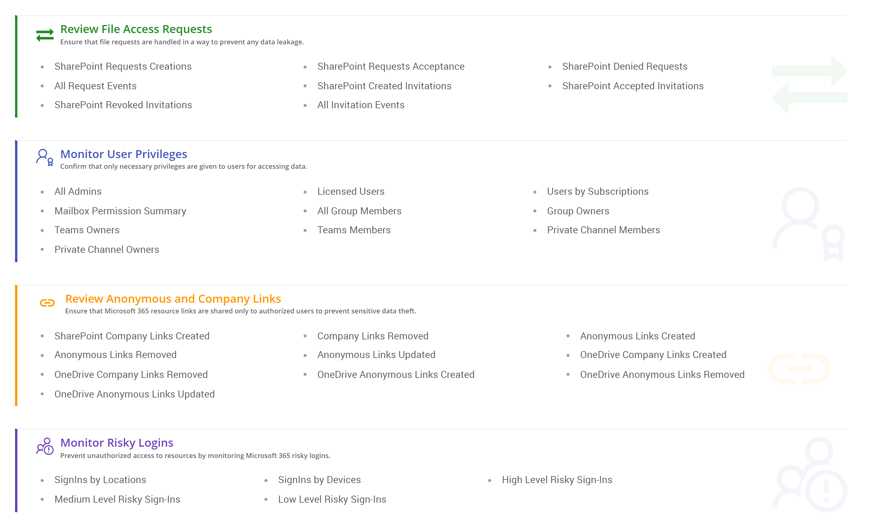The width and height of the screenshot is (893, 521).
Task: Open the Monitor Risky Logins heading
Action: [117, 443]
